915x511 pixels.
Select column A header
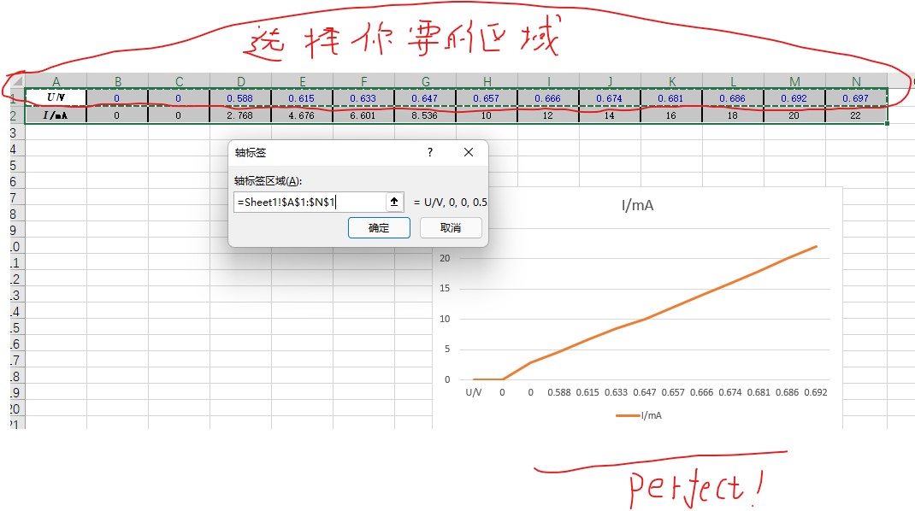coord(56,81)
